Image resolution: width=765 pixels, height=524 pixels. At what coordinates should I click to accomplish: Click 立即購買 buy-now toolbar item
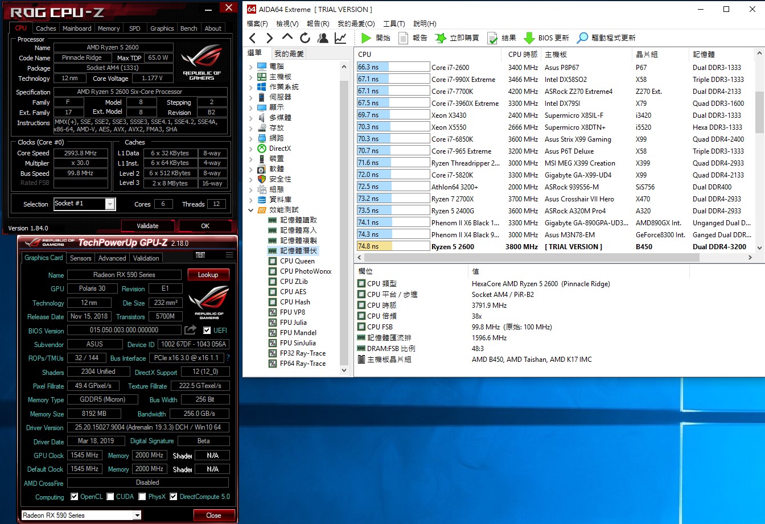pyautogui.click(x=457, y=38)
